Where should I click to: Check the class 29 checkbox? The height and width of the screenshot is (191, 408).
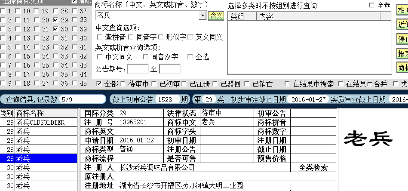coord(56,20)
